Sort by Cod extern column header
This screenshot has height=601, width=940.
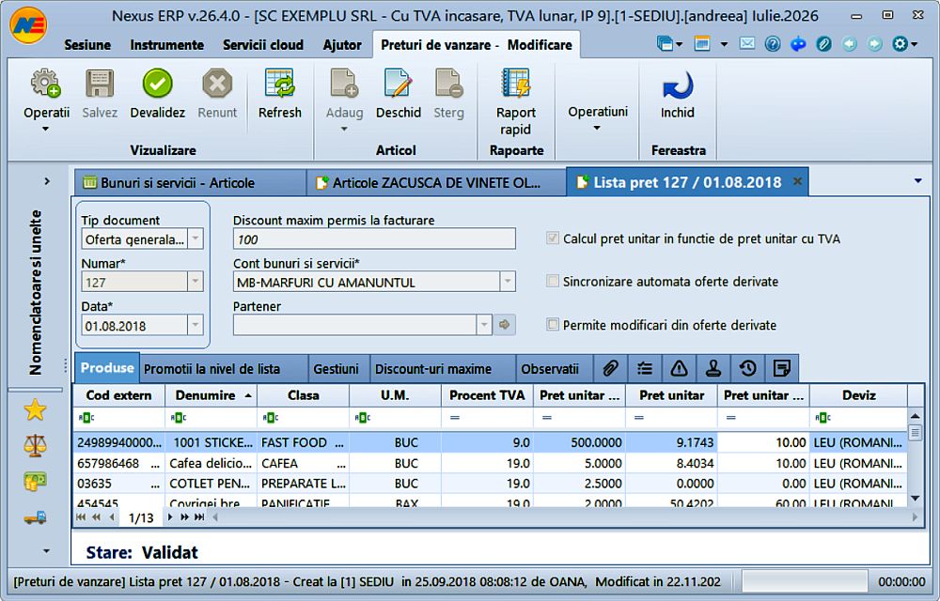pos(118,395)
